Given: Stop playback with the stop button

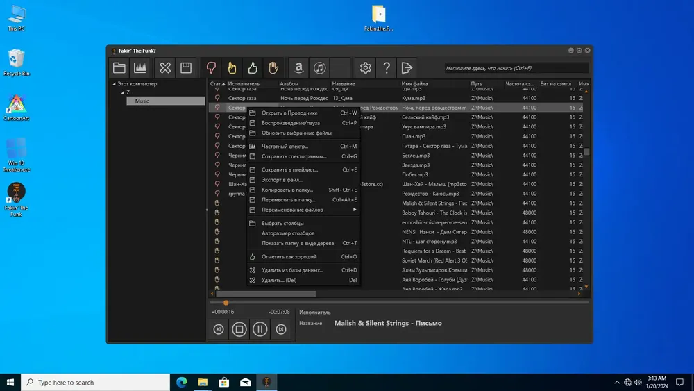Looking at the screenshot, I should tap(239, 329).
